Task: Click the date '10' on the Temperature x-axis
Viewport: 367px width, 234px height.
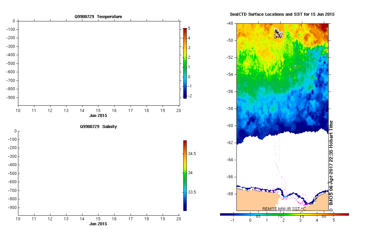Action: 18,111
